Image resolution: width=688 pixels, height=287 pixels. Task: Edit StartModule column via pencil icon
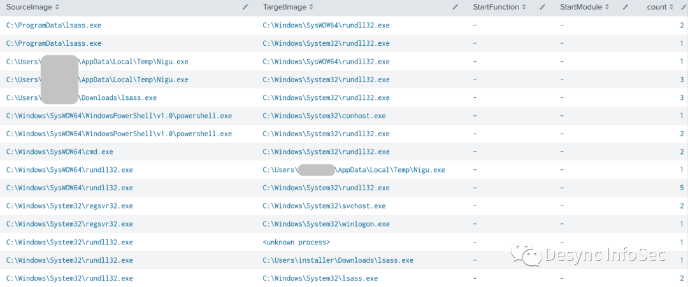pyautogui.click(x=626, y=7)
